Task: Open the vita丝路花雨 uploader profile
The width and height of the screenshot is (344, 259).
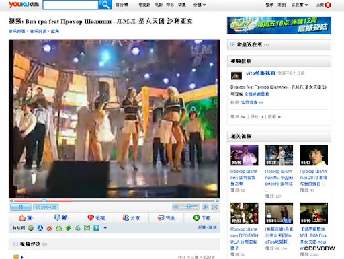Action: click(261, 73)
